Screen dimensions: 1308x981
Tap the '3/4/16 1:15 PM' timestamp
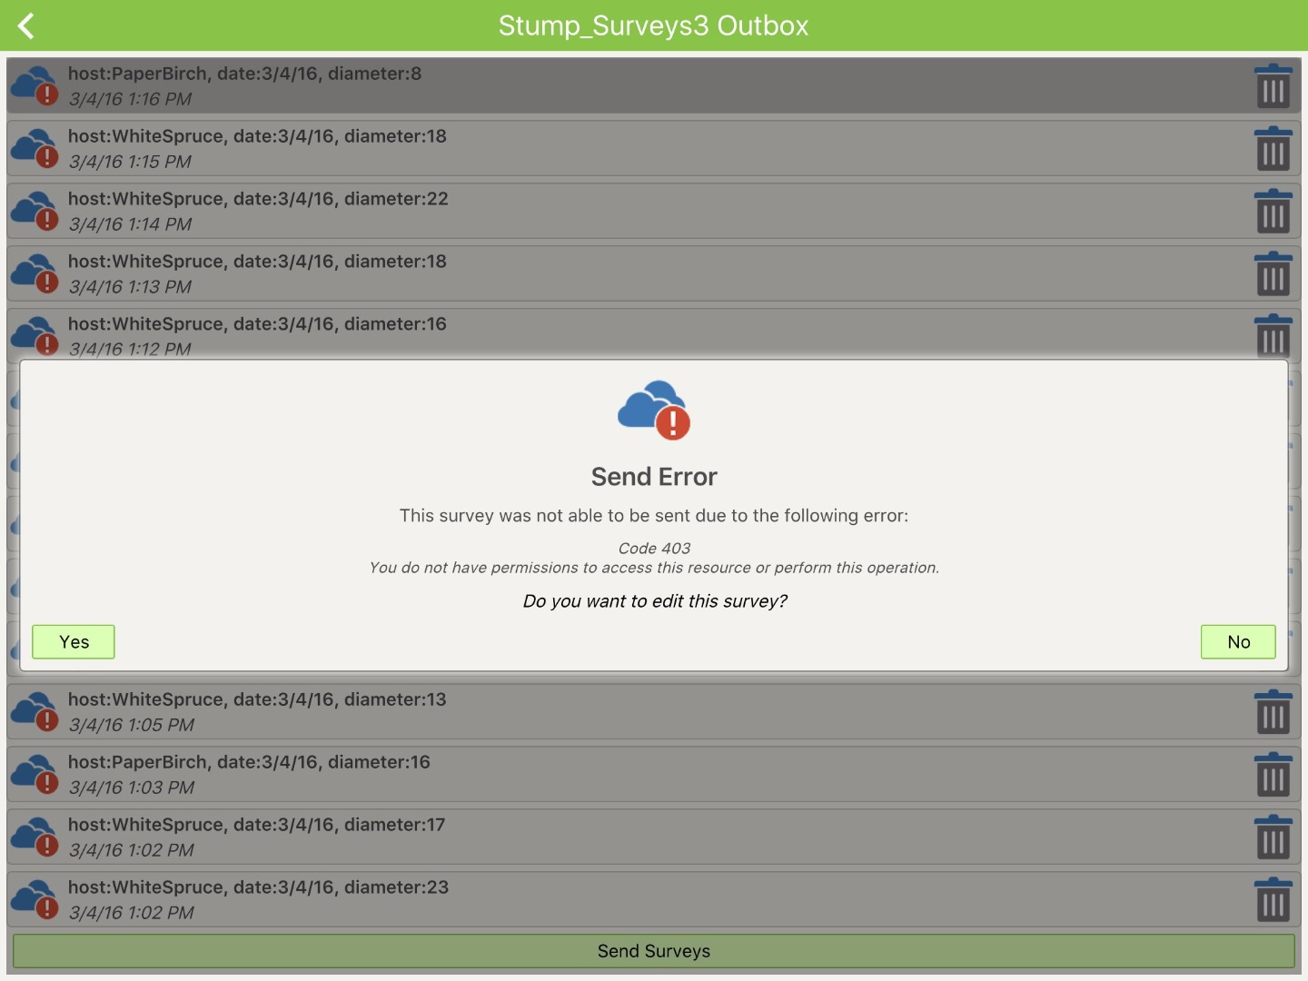[x=130, y=162]
